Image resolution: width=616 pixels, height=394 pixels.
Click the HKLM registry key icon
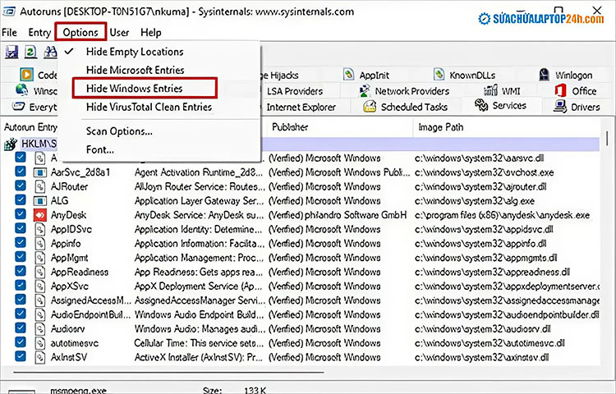click(x=10, y=144)
